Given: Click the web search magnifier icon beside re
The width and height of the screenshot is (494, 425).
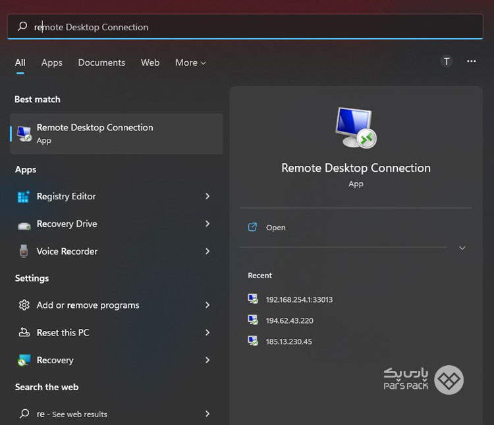Looking at the screenshot, I should pos(24,414).
